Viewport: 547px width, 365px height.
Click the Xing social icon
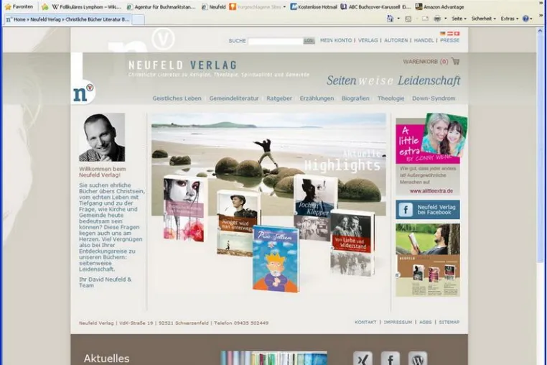(x=363, y=359)
